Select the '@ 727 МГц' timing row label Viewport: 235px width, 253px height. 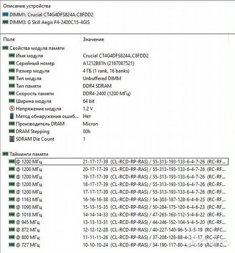point(28,245)
